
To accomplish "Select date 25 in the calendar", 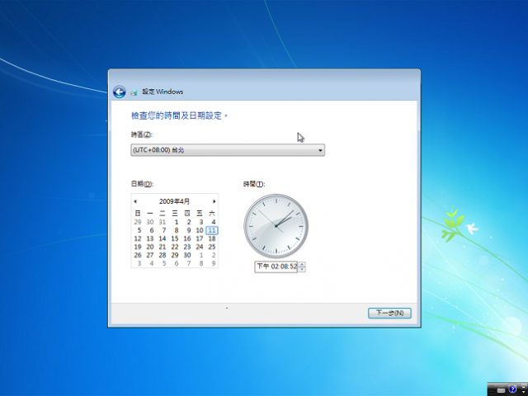I will (212, 247).
